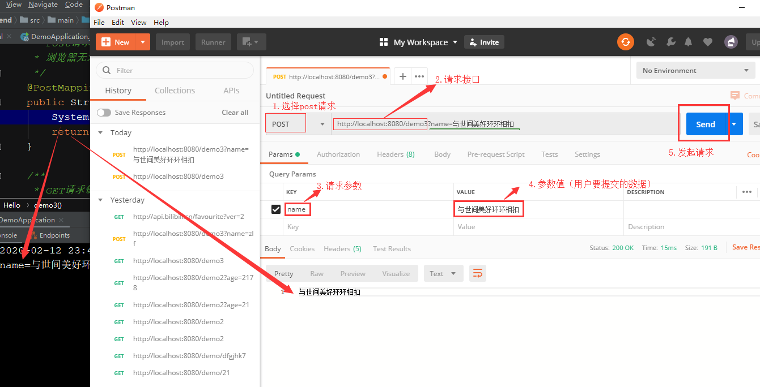Click the New button
The height and width of the screenshot is (387, 760).
[116, 42]
